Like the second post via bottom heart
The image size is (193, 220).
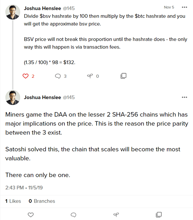(31, 215)
